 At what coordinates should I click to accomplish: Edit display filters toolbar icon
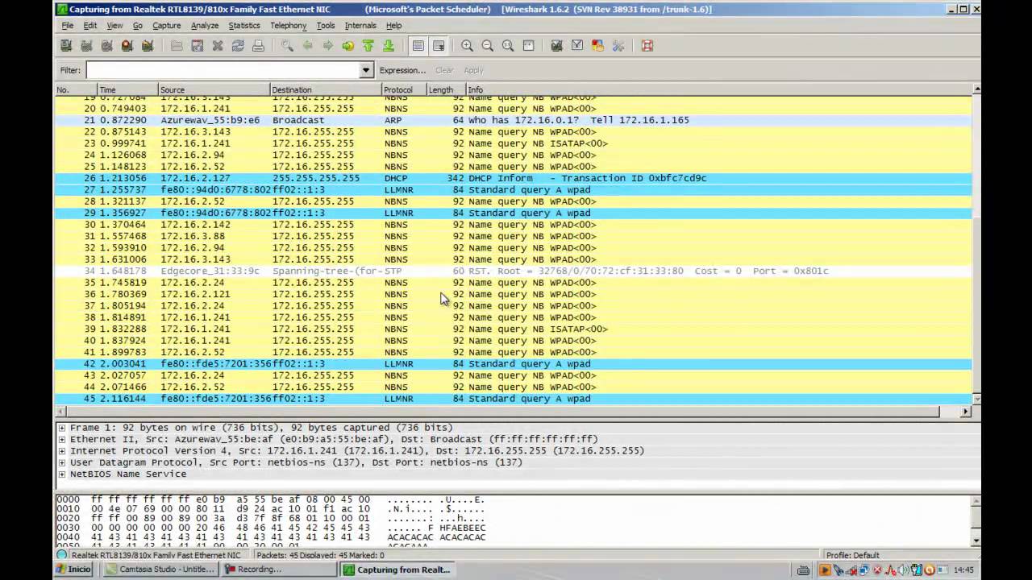[x=577, y=46]
